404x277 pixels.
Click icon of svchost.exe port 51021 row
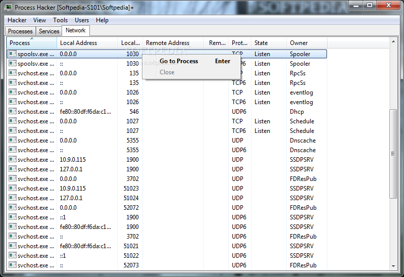12,246
